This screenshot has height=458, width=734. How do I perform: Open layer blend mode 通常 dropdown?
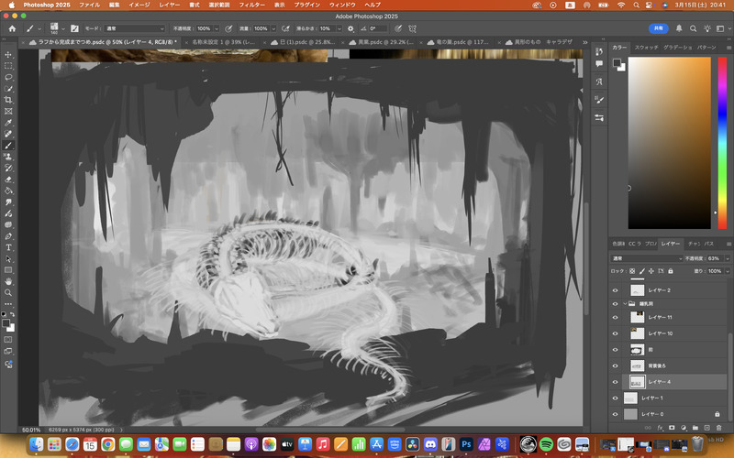click(645, 258)
